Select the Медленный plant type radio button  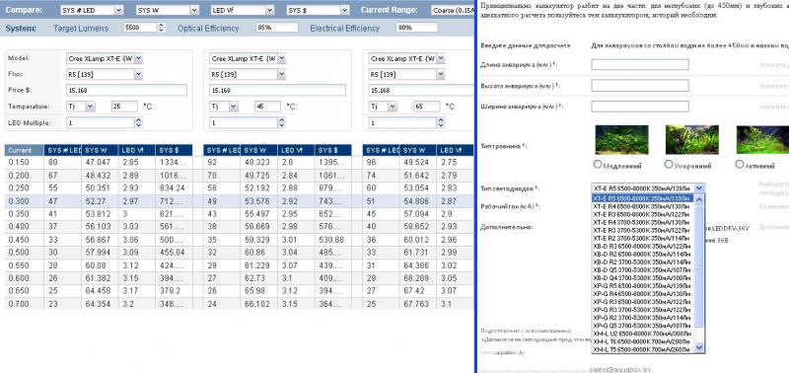click(598, 164)
